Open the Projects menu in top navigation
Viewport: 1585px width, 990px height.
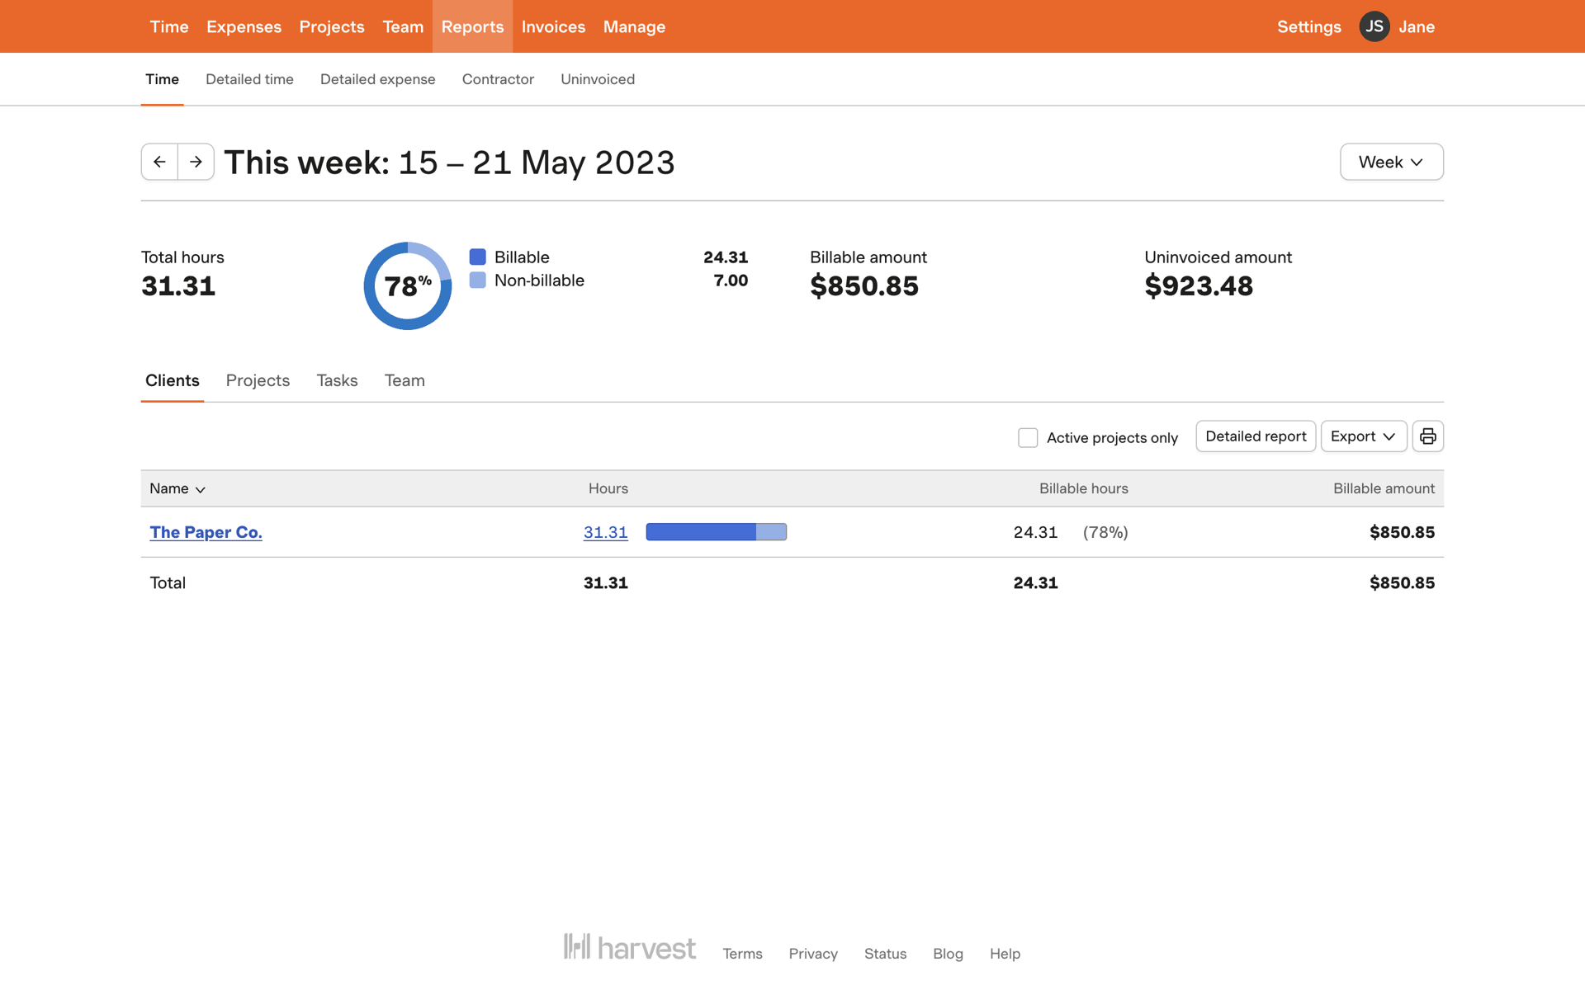[332, 26]
